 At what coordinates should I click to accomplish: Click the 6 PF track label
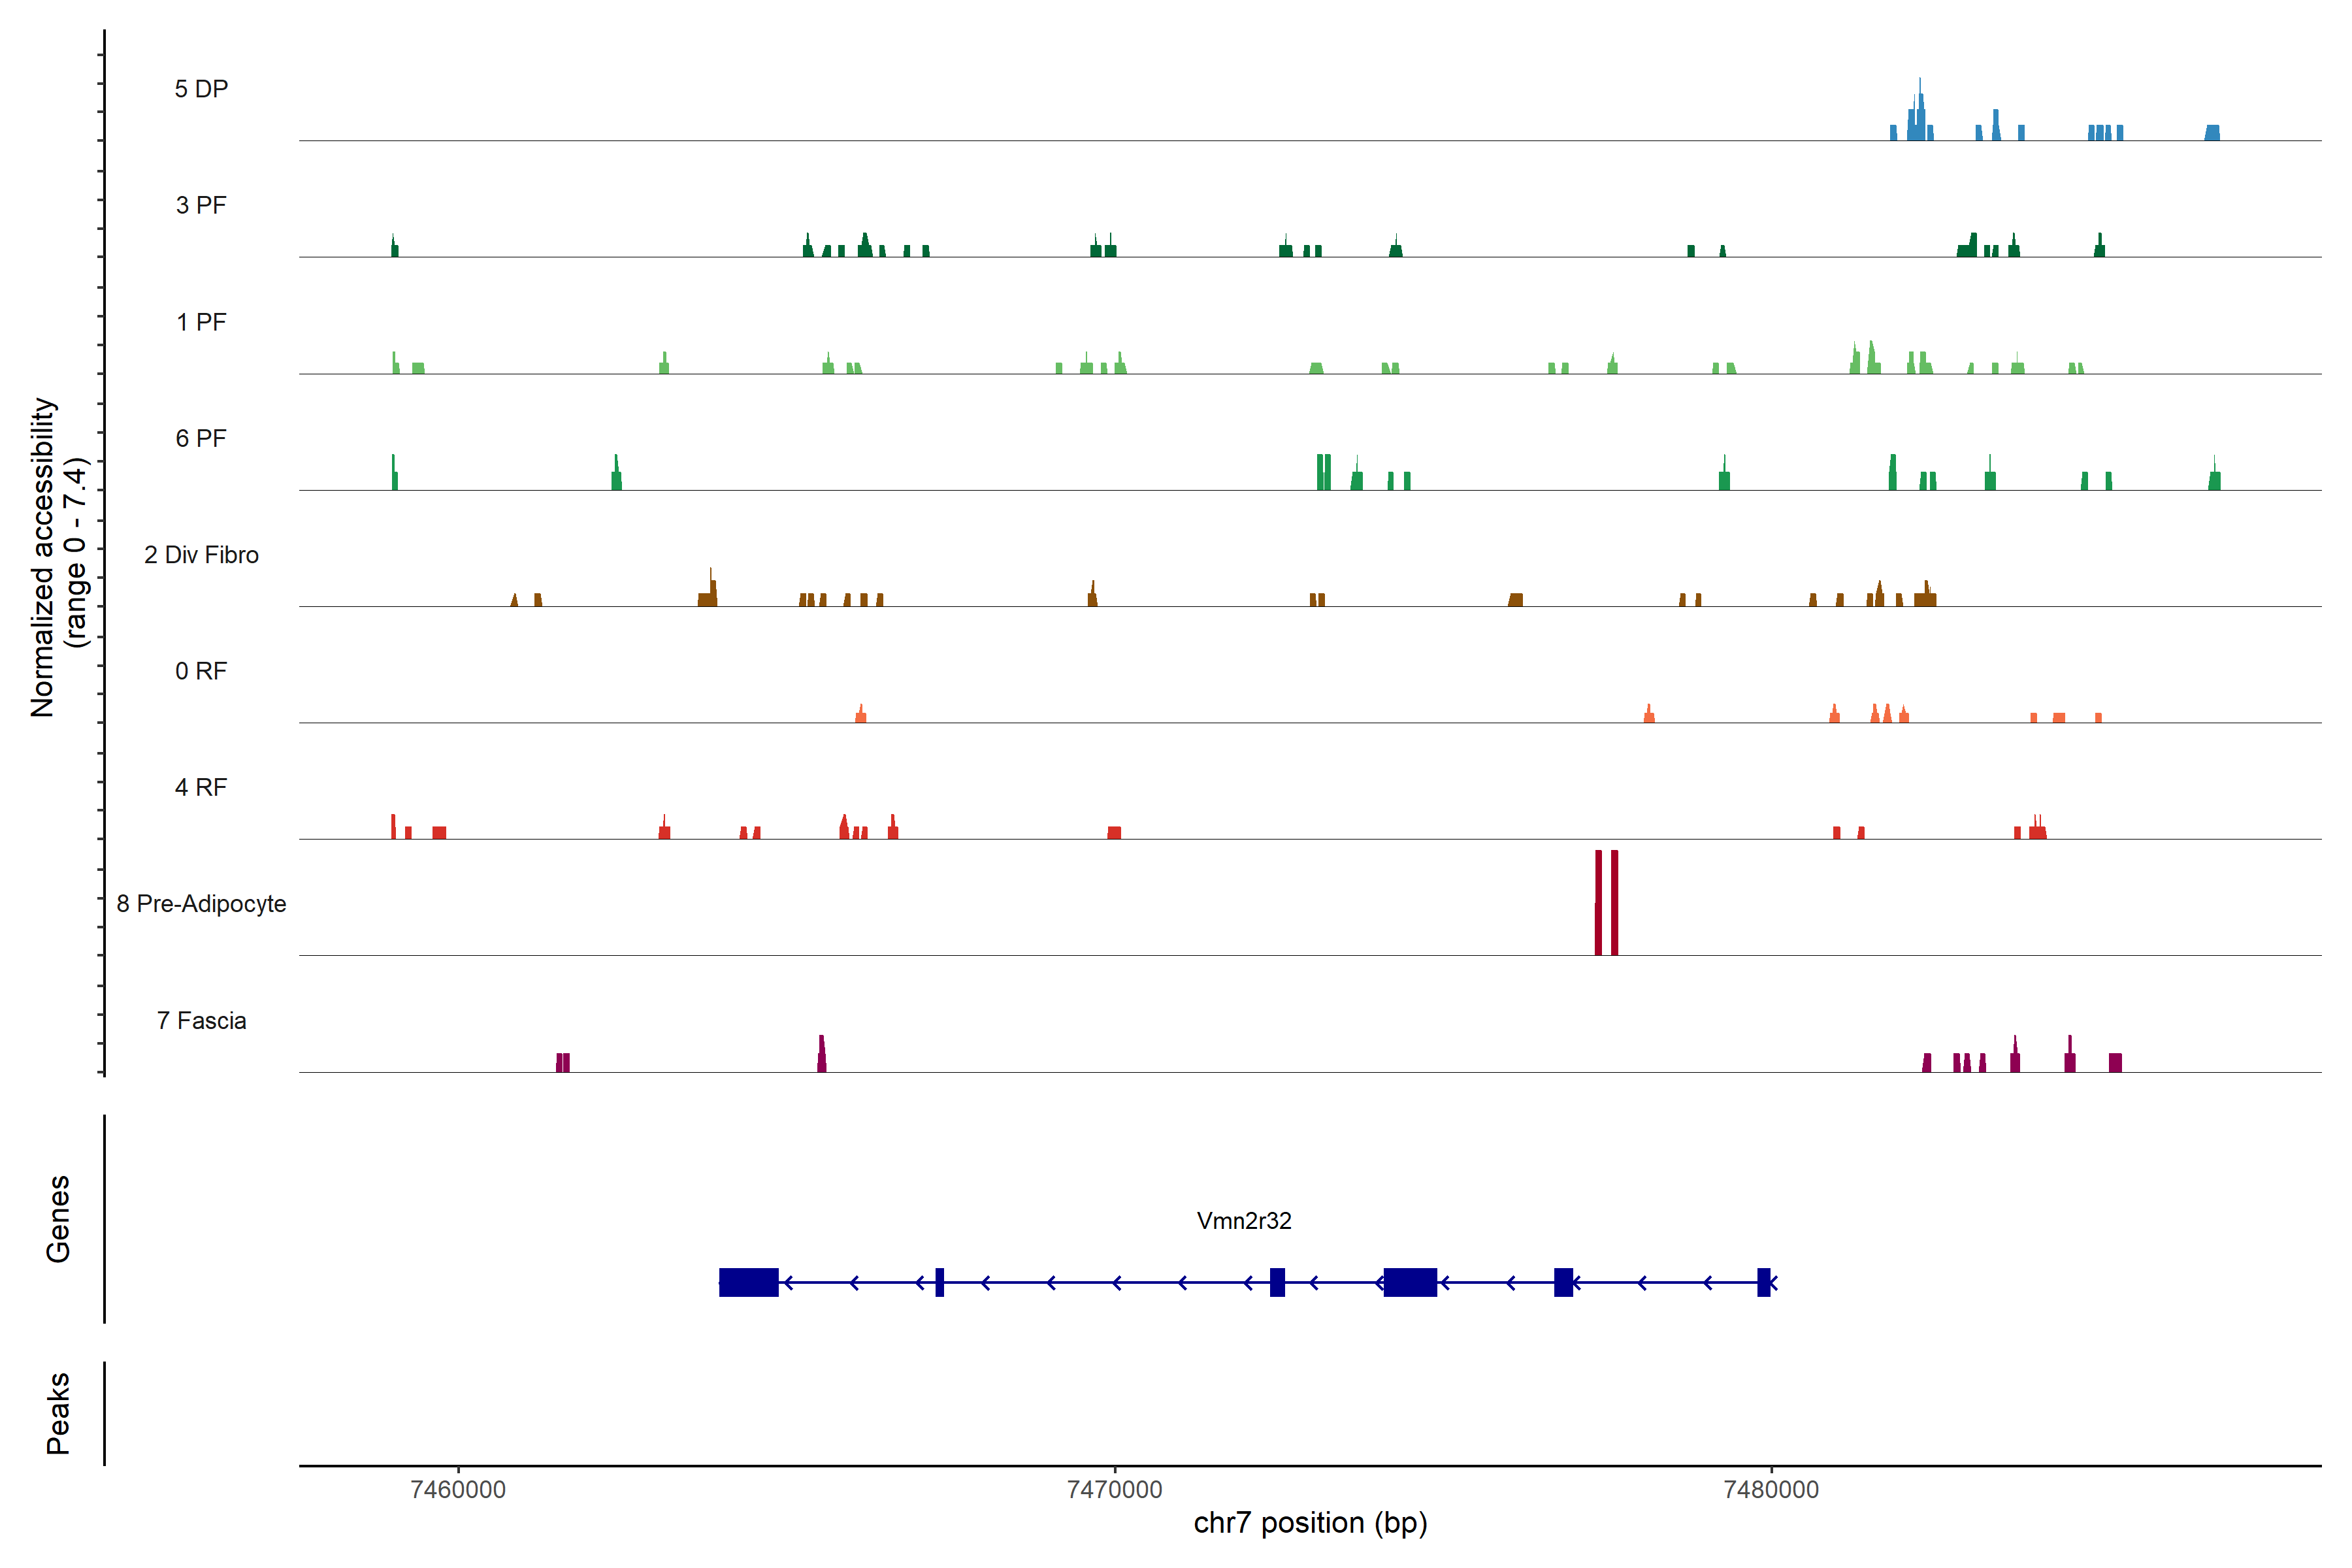[201, 438]
